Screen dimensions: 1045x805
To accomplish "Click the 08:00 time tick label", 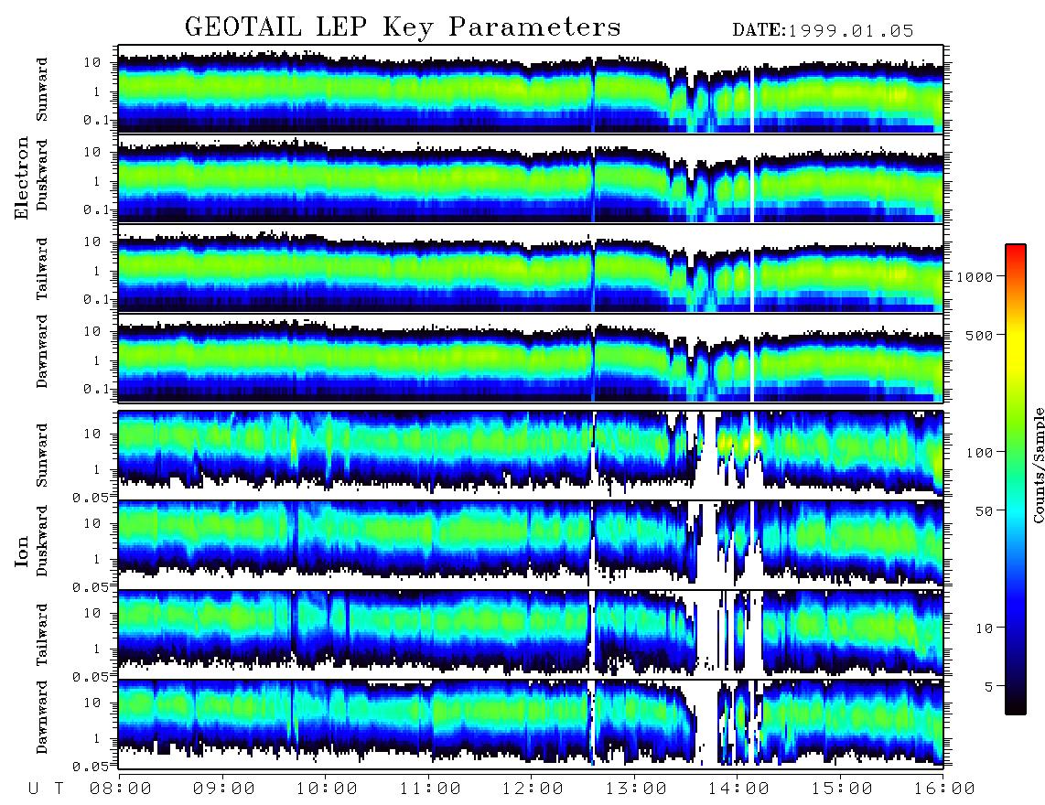I will click(x=121, y=789).
